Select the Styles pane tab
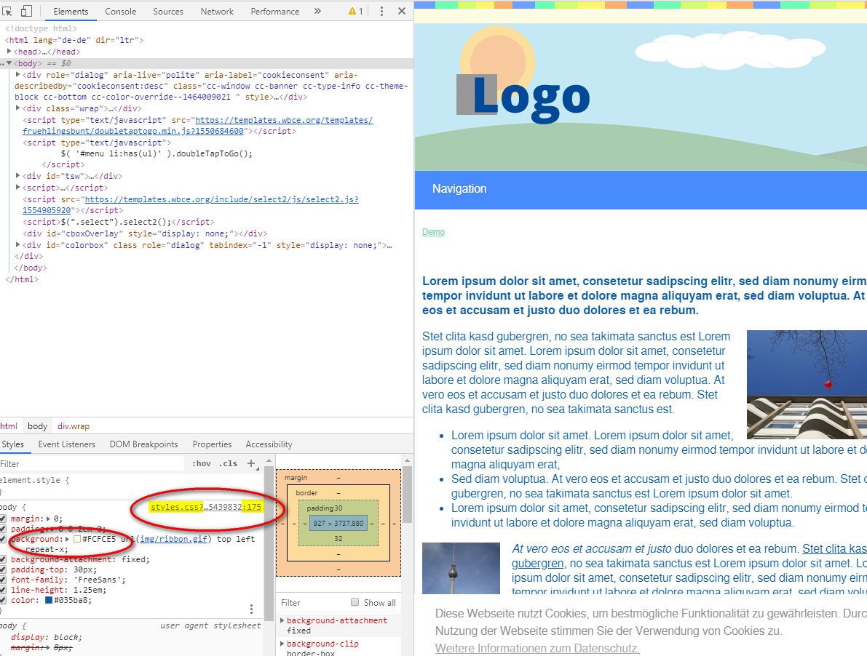This screenshot has height=656, width=867. pyautogui.click(x=12, y=444)
